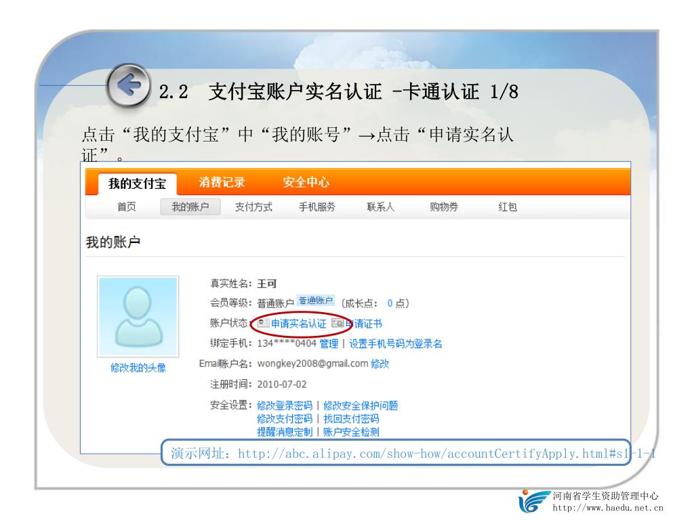This screenshot has height=520, width=694.
Task: Open 支付方式 in the sub navigation
Action: click(253, 207)
